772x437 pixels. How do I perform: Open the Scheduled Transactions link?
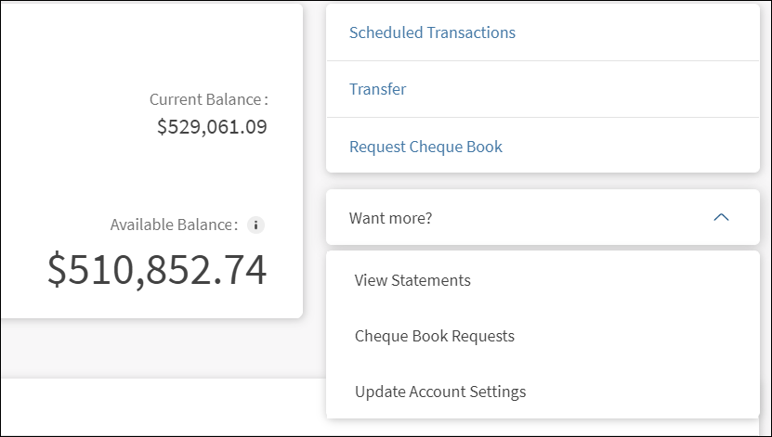tap(432, 32)
